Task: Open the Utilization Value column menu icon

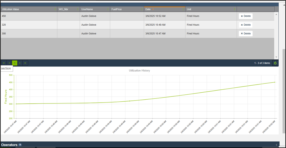Action: [x=55, y=9]
